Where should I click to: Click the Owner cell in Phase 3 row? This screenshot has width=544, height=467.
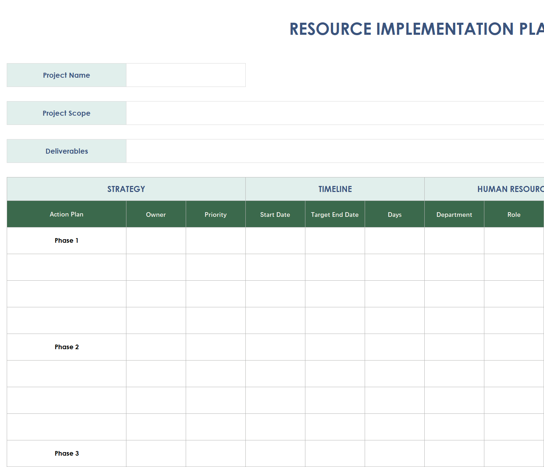click(156, 454)
